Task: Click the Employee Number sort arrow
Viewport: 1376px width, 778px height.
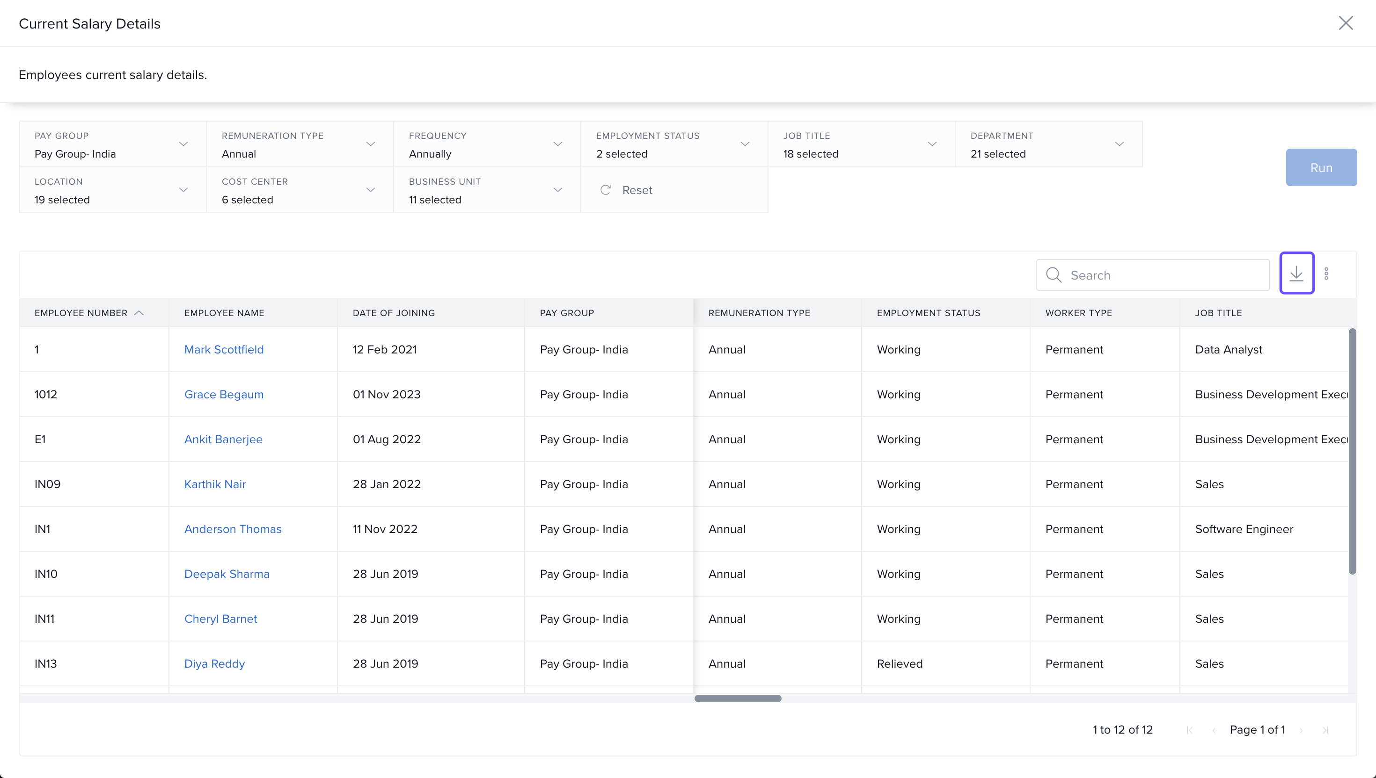Action: (139, 313)
